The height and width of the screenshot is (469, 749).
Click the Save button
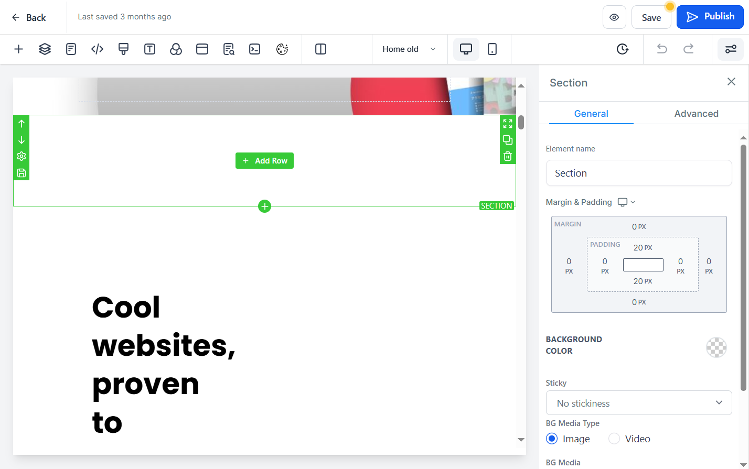[651, 17]
